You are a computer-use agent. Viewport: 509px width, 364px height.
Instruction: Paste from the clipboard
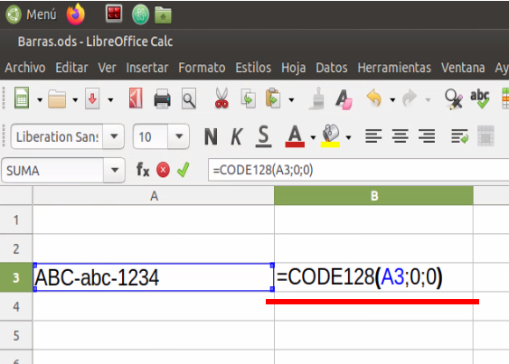[273, 98]
